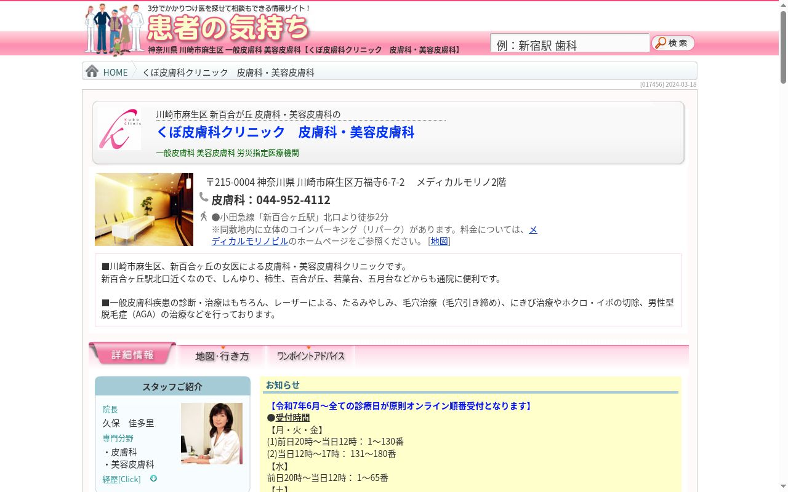Click the Kubo Clinic logo image
Screen dimensions: 788x492
119,129
